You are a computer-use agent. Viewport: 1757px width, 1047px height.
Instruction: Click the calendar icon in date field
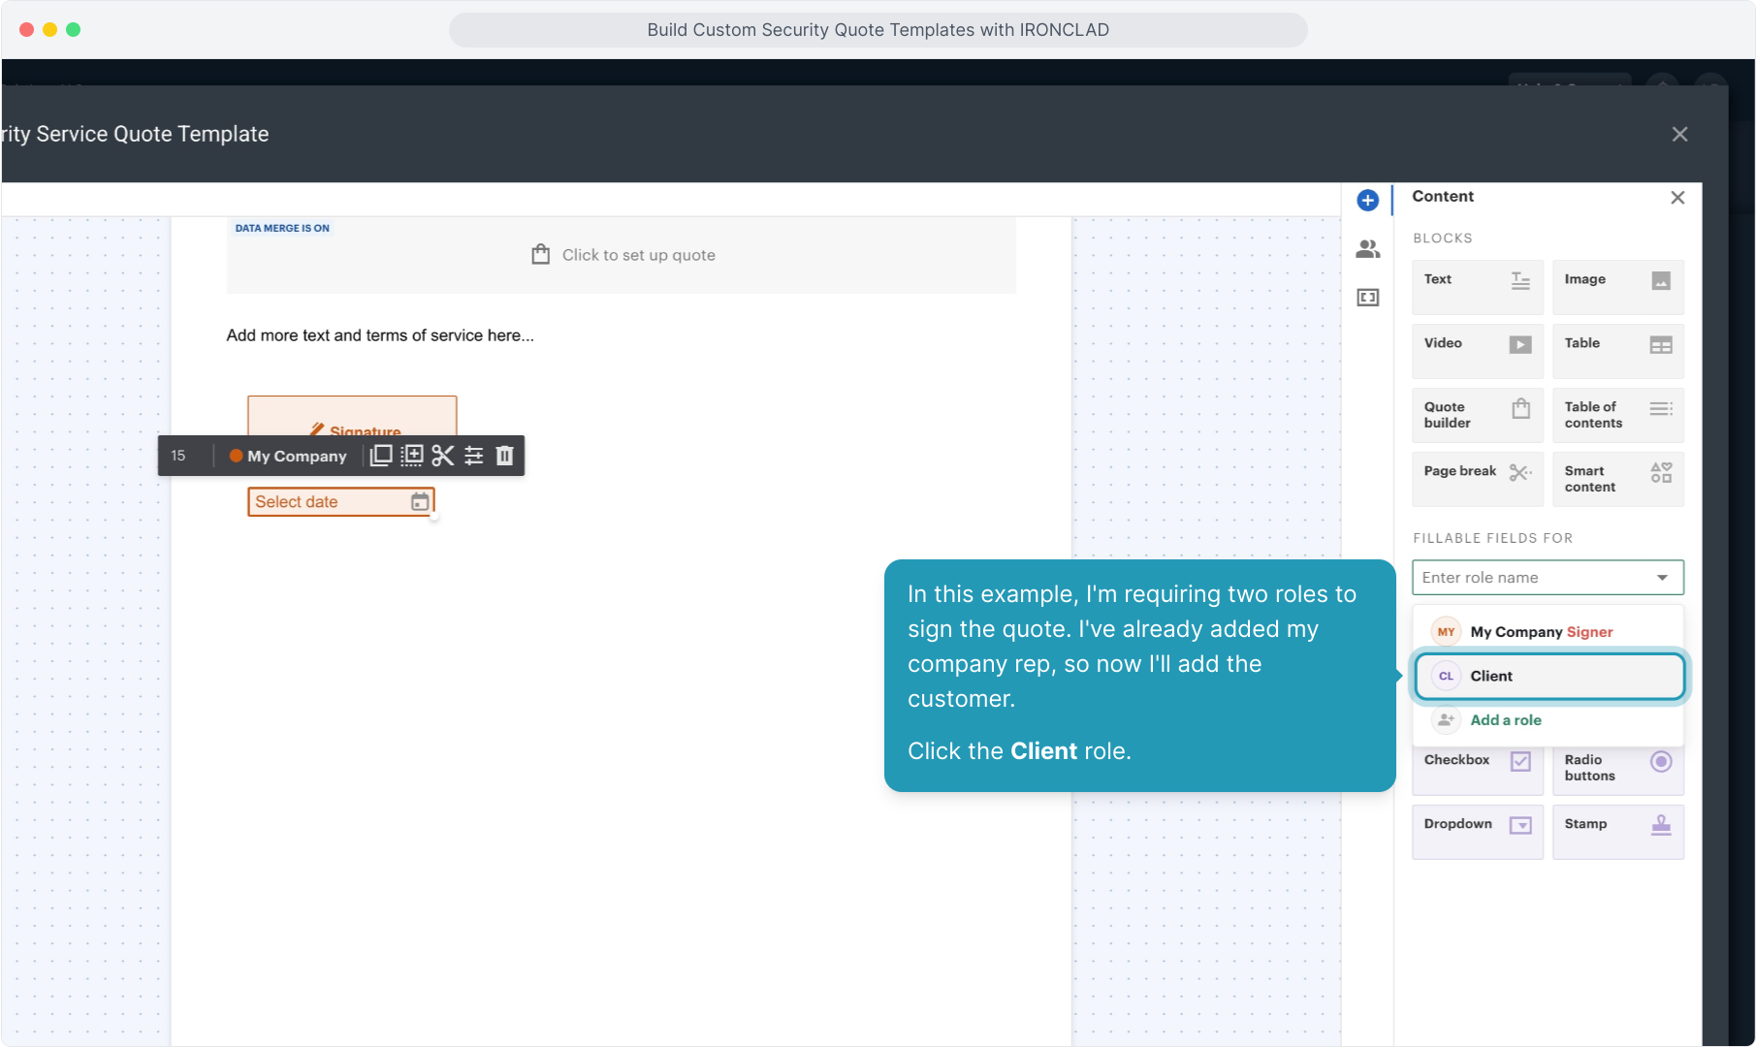pyautogui.click(x=420, y=502)
